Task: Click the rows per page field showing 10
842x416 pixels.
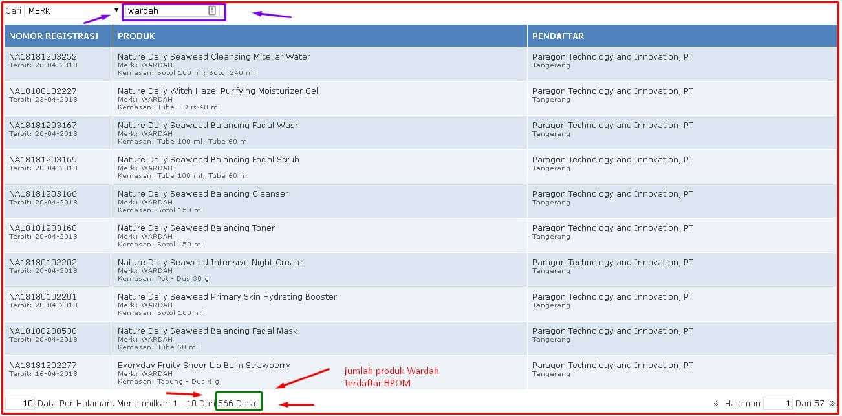Action: tap(21, 403)
